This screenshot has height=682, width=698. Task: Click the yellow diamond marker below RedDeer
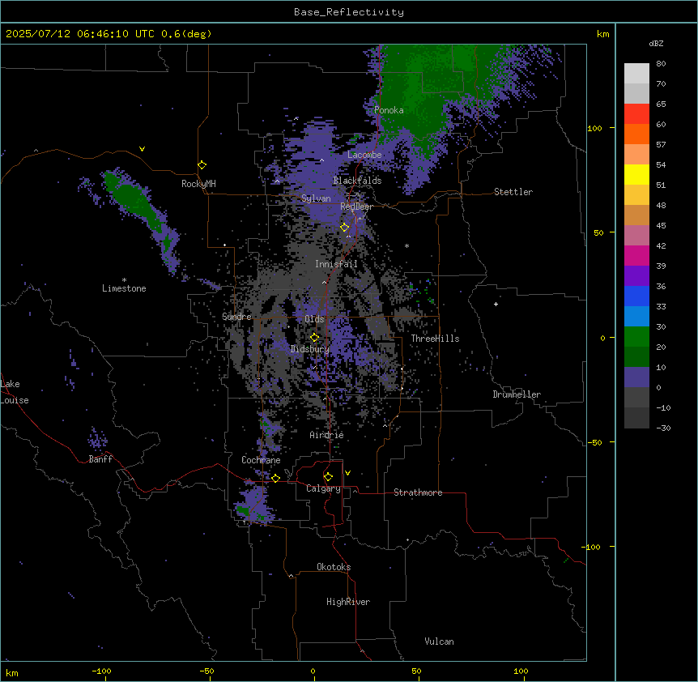[345, 228]
